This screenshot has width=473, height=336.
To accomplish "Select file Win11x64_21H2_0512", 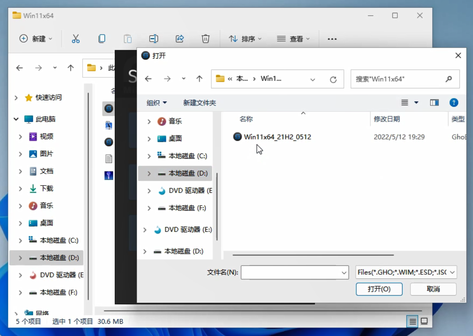I will [277, 137].
